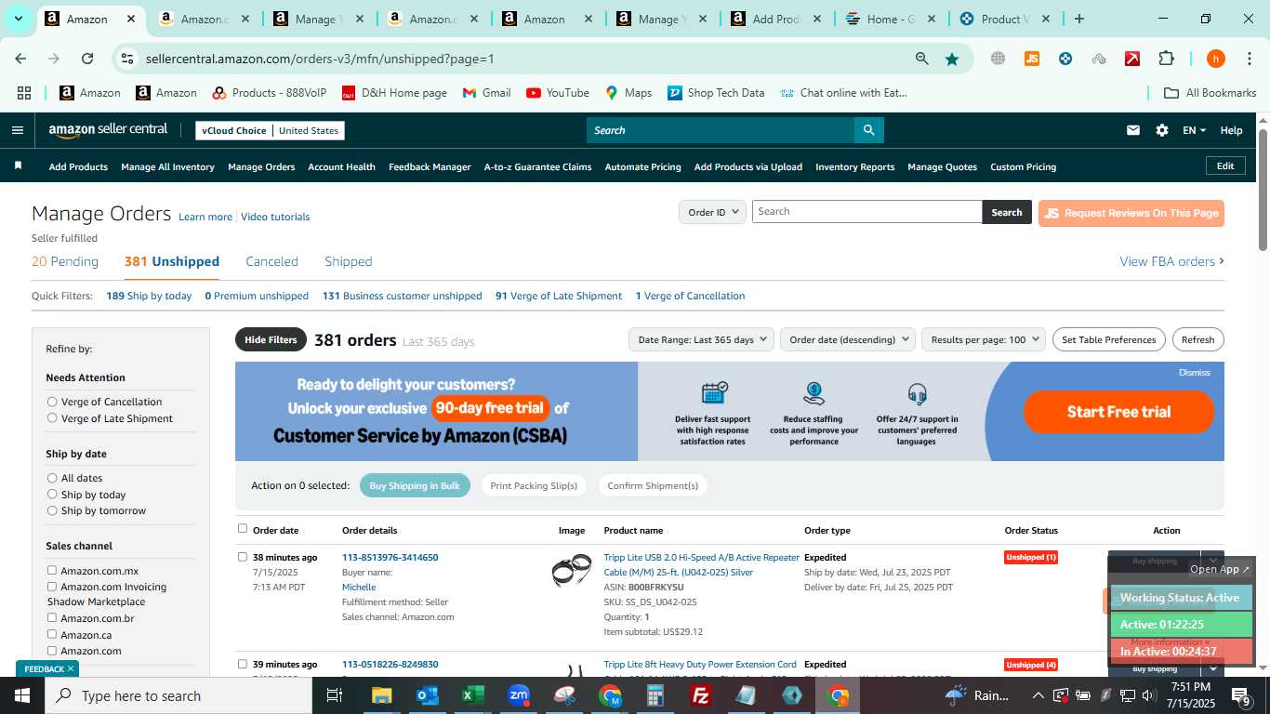Open Zoom from the taskbar
1270x714 pixels.
tap(519, 695)
